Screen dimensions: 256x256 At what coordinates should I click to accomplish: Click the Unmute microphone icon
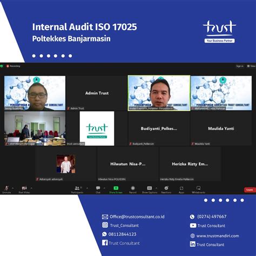6,188
